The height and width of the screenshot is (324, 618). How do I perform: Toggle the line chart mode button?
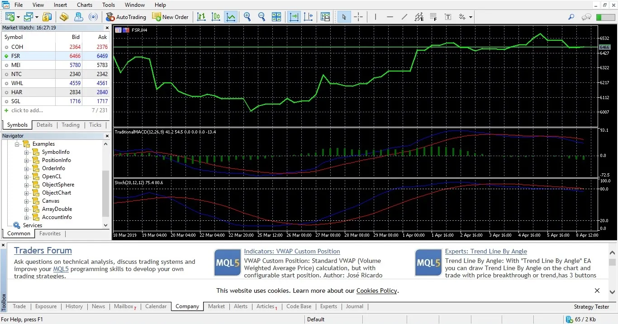pyautogui.click(x=231, y=17)
